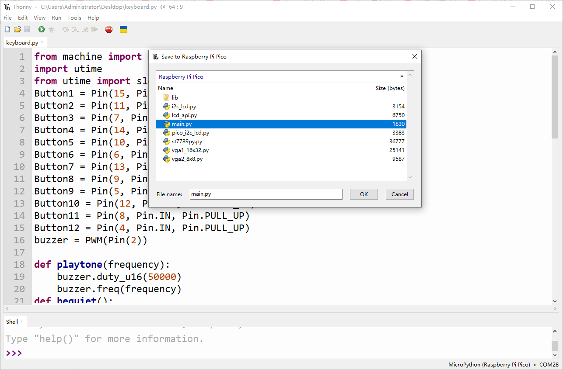Close the keyboard.py editor tab
Image resolution: width=563 pixels, height=370 pixels.
tap(42, 42)
